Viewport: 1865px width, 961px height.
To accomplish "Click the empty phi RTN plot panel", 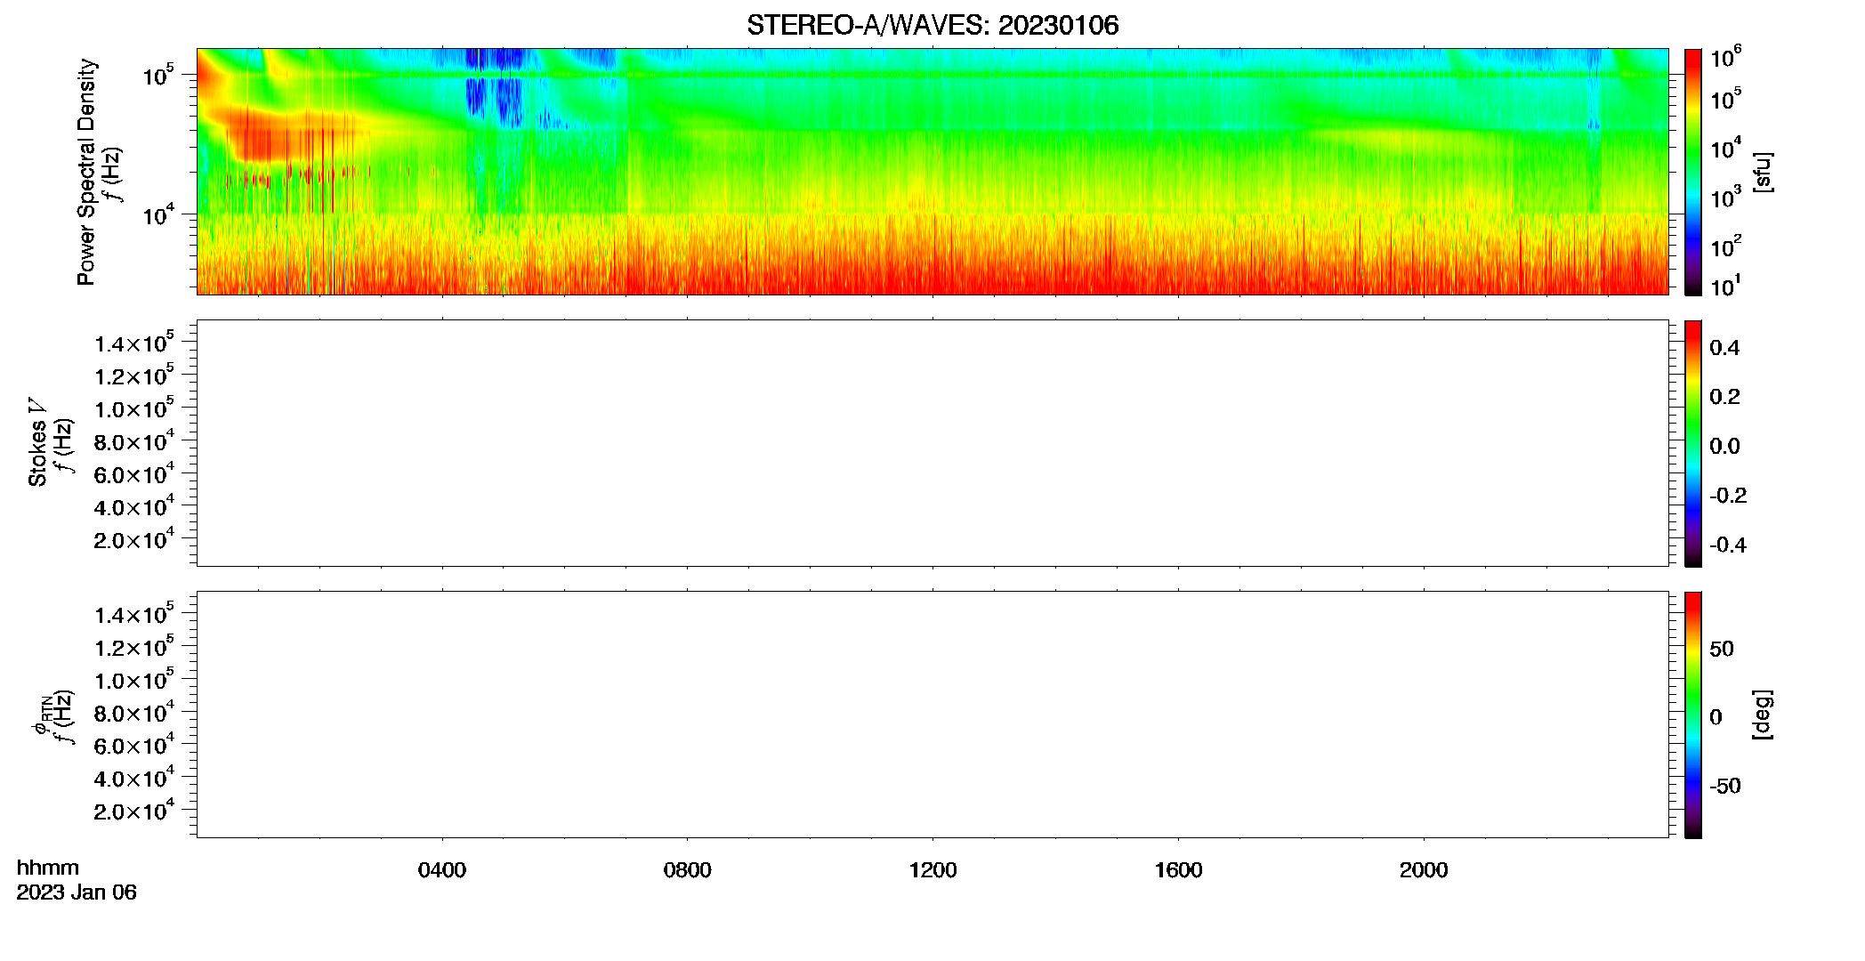I will [932, 714].
